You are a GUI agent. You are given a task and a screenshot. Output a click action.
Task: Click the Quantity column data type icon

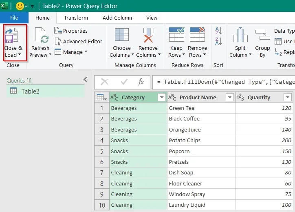pyautogui.click(x=240, y=97)
